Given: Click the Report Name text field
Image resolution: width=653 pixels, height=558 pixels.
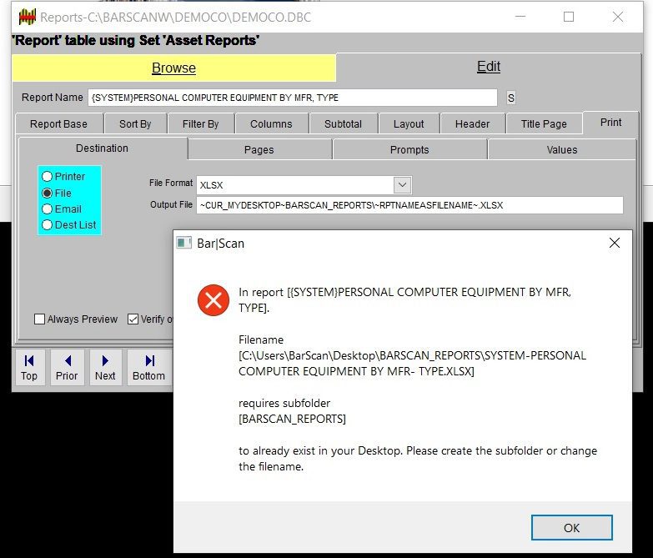Looking at the screenshot, I should (292, 98).
